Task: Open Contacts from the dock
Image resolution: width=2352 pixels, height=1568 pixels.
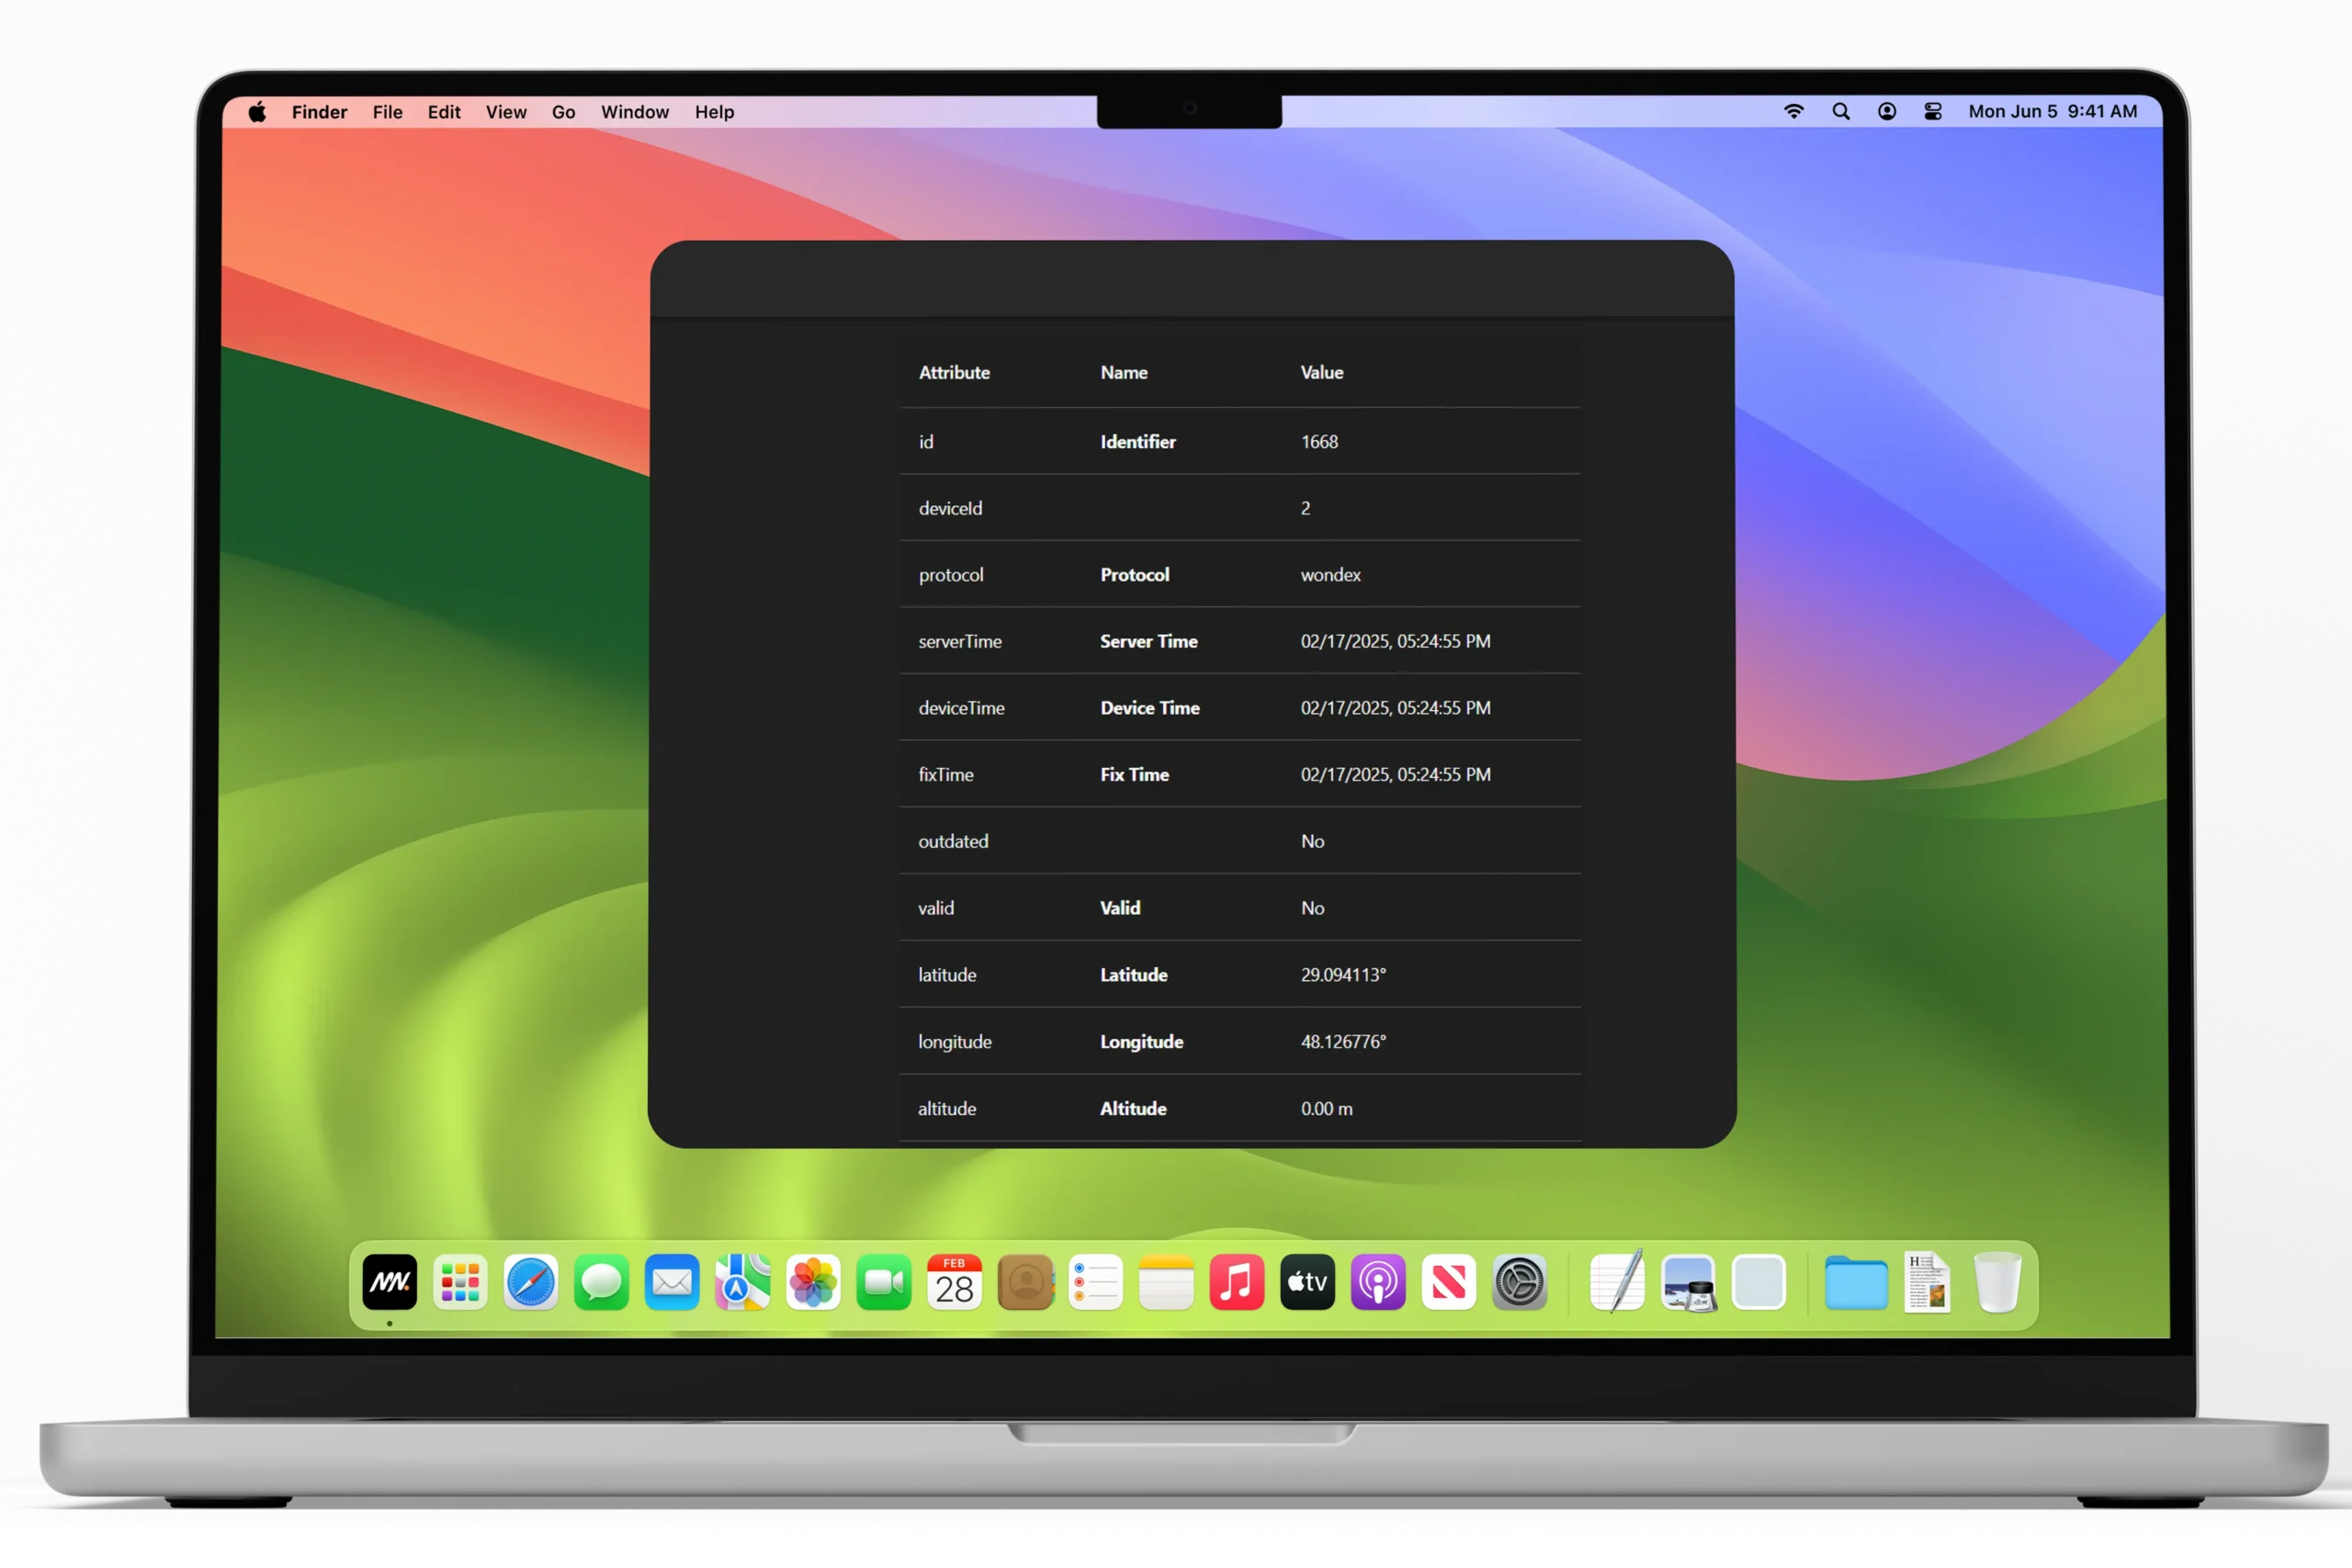Action: point(1026,1281)
